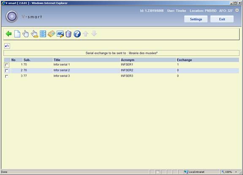This screenshot has height=175, width=243.
Task: Select the checkbox for Infor serial 3
Action: pyautogui.click(x=7, y=77)
